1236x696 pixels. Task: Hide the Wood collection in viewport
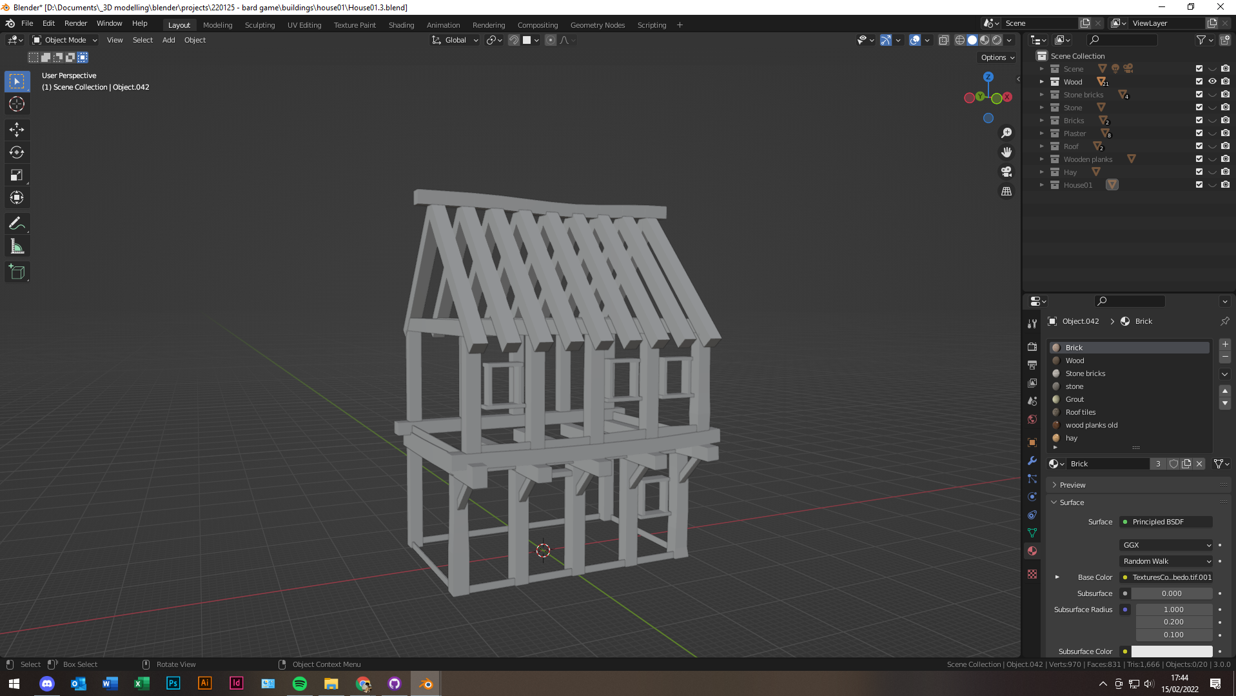1212,82
